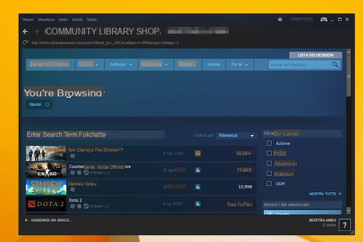
Task: Open the Visualizza menu
Action: (x=46, y=20)
